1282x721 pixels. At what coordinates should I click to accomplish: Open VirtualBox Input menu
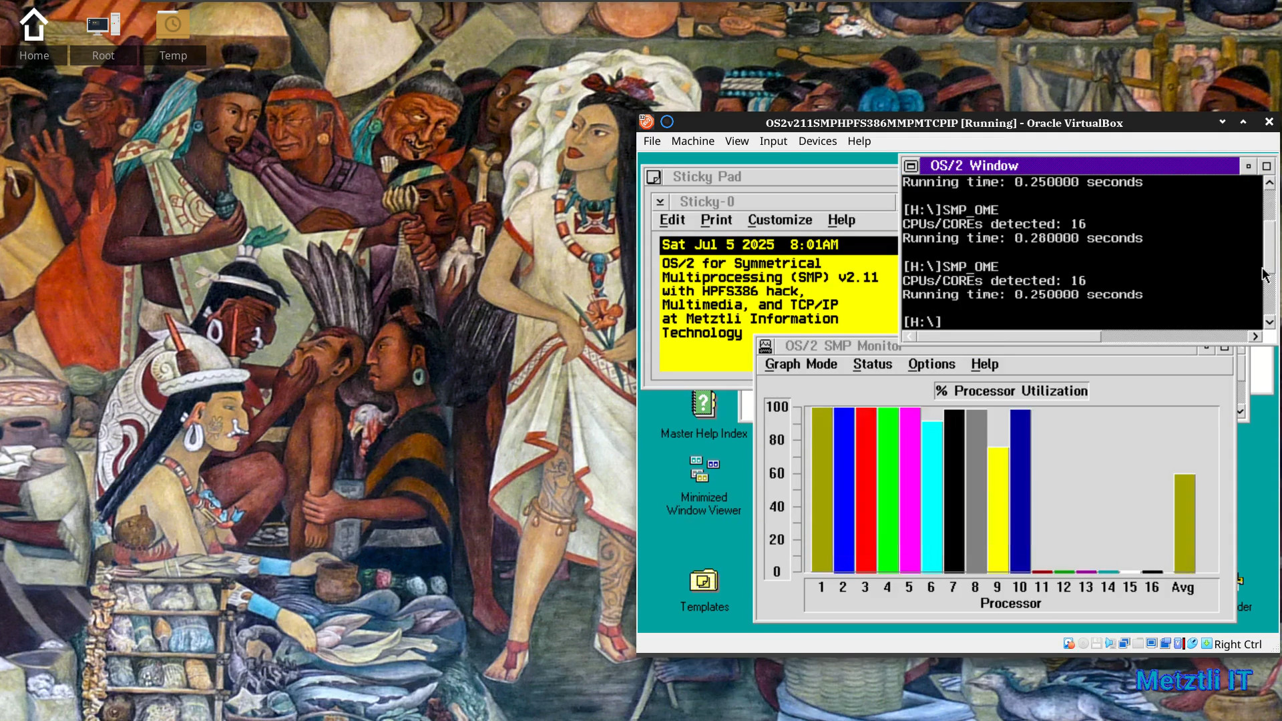tap(773, 141)
